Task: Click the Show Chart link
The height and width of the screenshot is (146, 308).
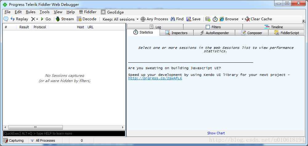Action: pos(216,133)
